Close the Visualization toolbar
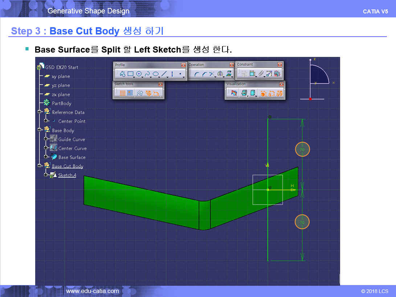396x297 pixels. 281,84
